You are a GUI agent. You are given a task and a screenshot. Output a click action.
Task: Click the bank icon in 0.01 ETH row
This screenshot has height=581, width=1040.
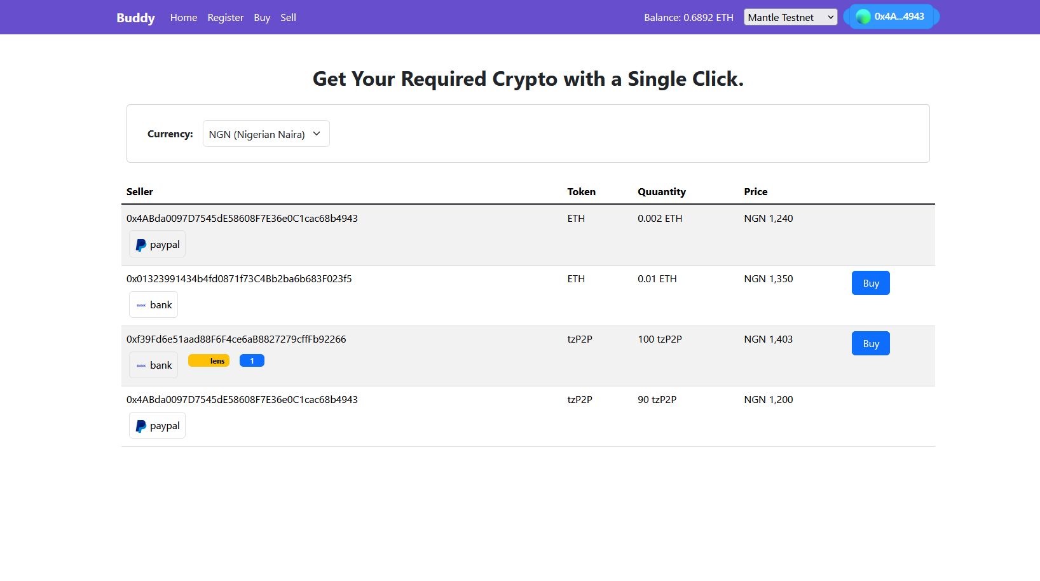(x=141, y=305)
